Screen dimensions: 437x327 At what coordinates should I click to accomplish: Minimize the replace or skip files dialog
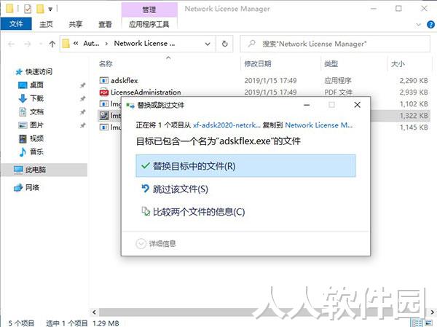(307, 105)
